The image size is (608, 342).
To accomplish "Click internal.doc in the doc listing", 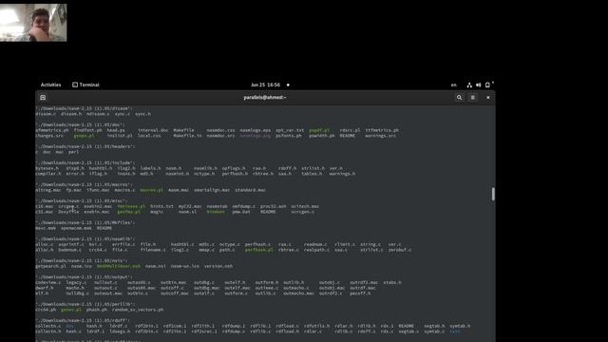I will point(153,130).
